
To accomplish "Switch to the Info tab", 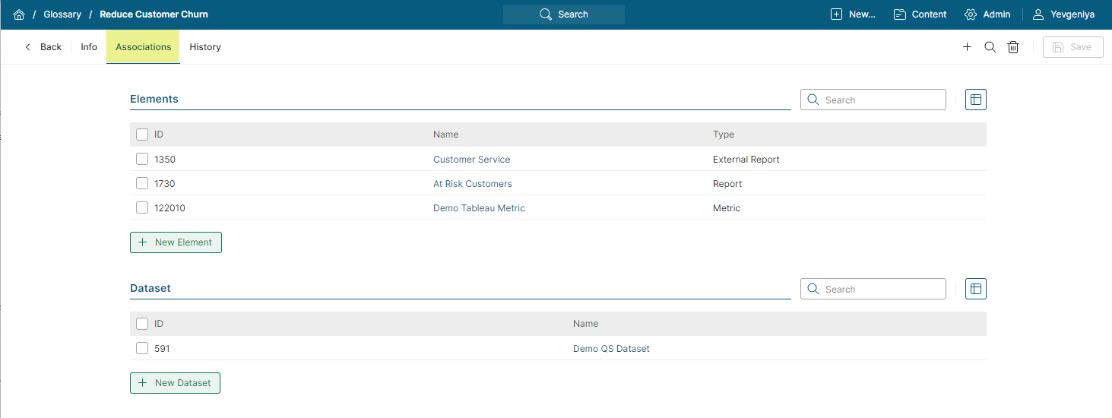I will pos(89,47).
